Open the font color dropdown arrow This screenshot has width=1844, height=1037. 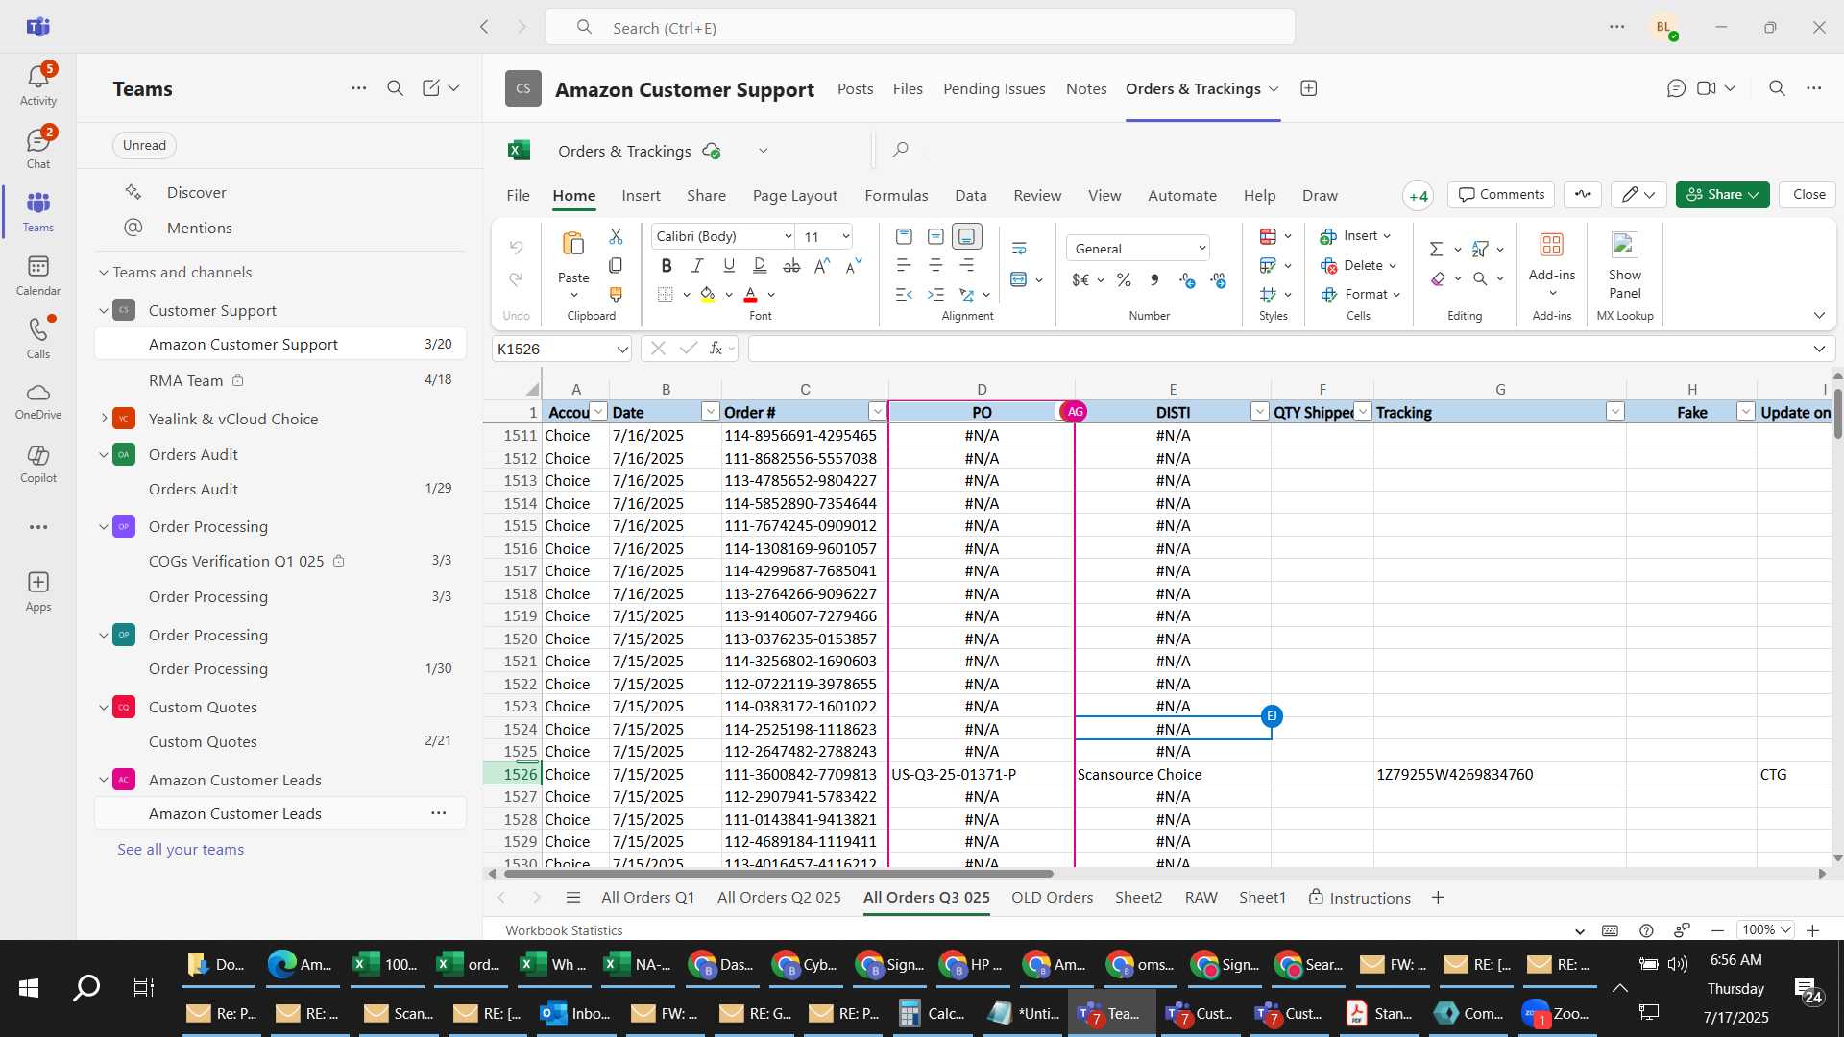pos(771,295)
